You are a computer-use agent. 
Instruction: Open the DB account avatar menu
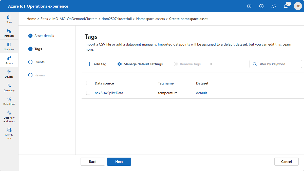pos(298,6)
